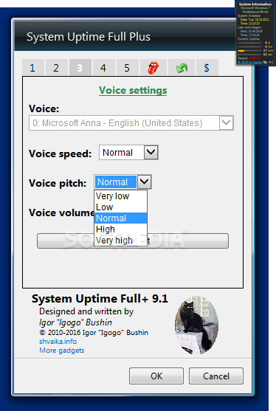Switch to settings tab 4
Viewport: 276px width, 411px height.
tap(103, 68)
